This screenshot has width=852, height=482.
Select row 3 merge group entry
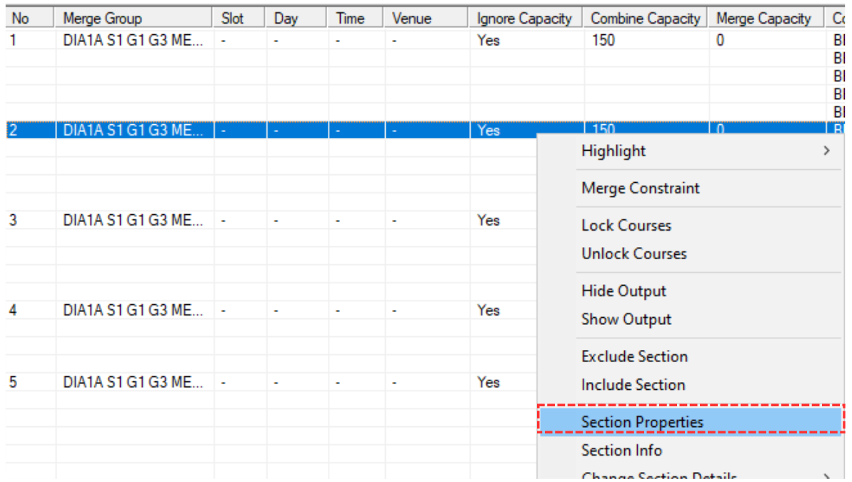(133, 221)
